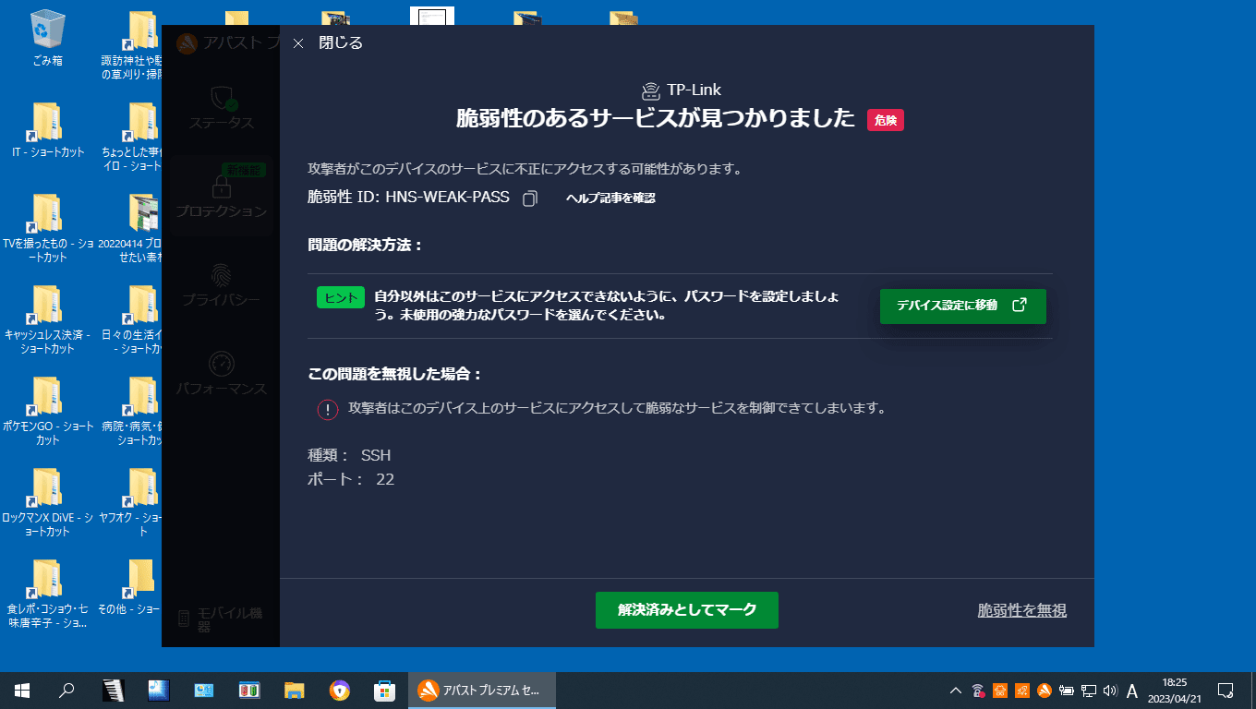Image resolution: width=1256 pixels, height=709 pixels.
Task: Expand the hidden system tray icons chevron
Action: (956, 690)
